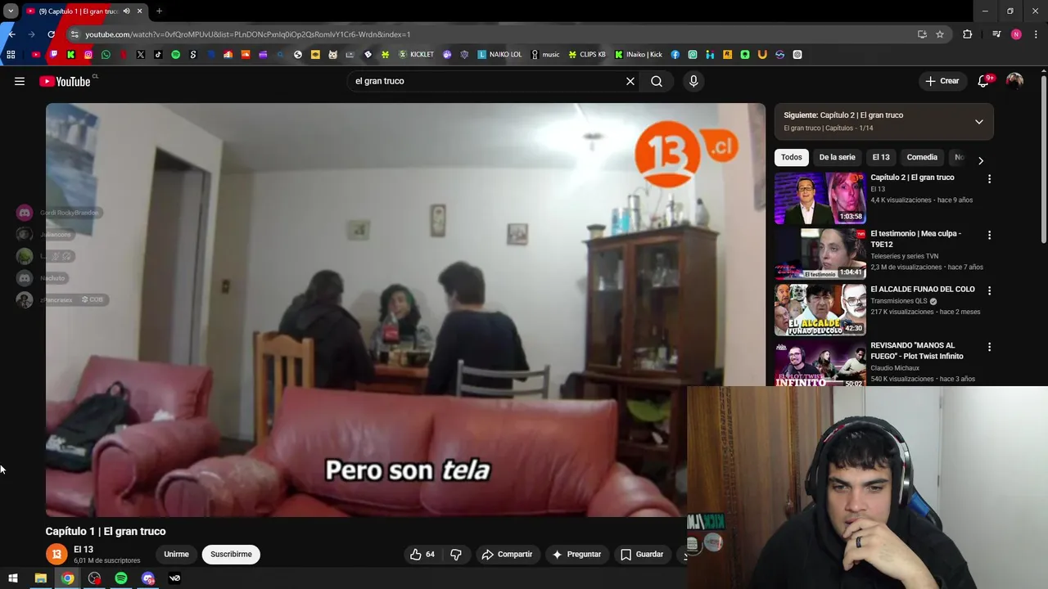Open options for El Alcalde Funao video
Screen dimensions: 1048x589
[989, 291]
